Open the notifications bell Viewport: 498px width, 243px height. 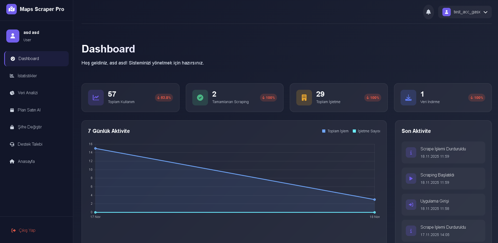point(428,12)
